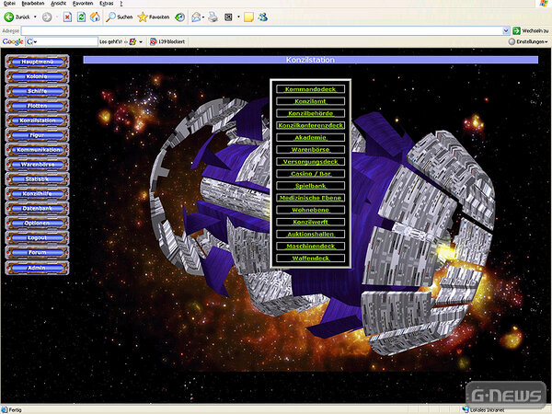Visit the Casino / Bar link
The width and height of the screenshot is (552, 414).
(x=311, y=174)
